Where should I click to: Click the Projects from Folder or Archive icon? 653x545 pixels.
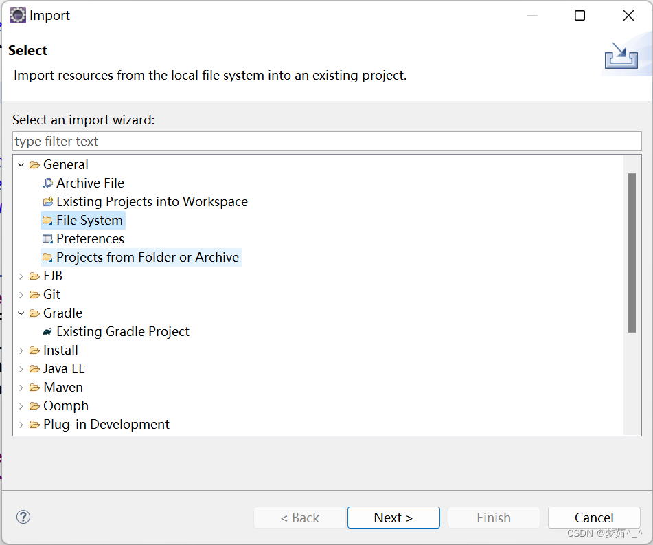pos(47,258)
